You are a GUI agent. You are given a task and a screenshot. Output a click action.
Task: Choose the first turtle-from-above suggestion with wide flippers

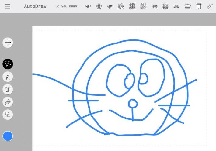[x=88, y=6]
